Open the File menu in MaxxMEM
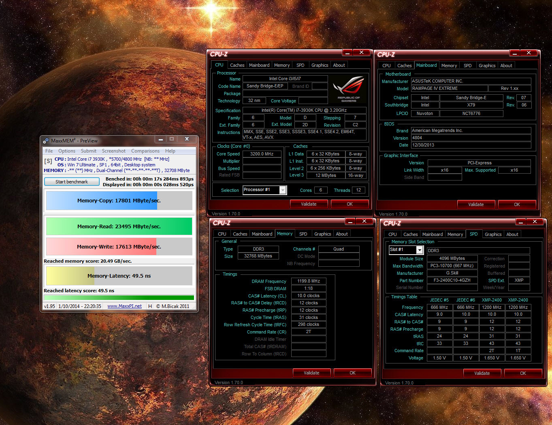 (x=49, y=151)
